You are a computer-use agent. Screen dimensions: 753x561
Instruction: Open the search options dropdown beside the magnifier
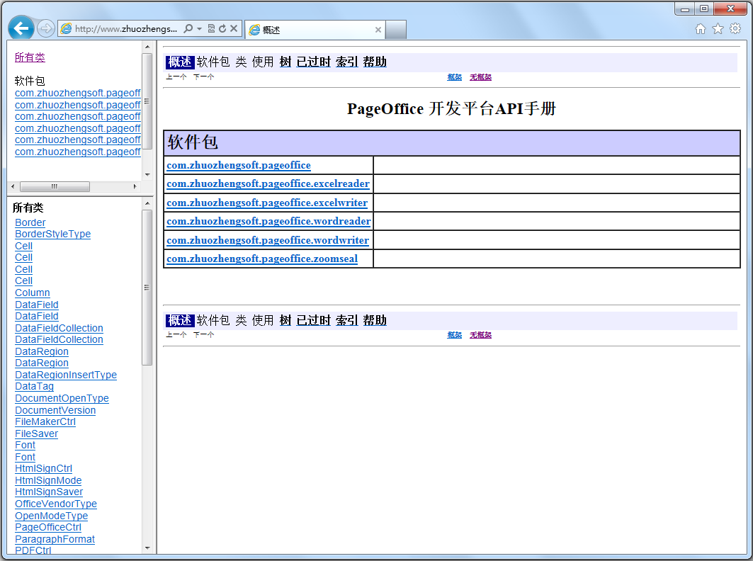click(200, 28)
